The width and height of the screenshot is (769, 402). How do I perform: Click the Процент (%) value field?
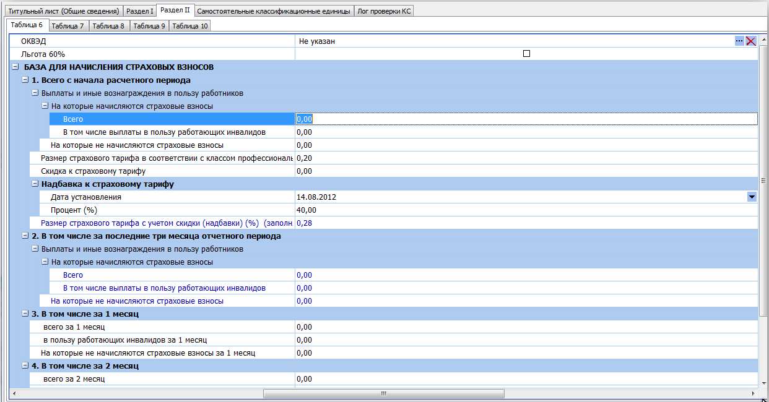pos(526,210)
